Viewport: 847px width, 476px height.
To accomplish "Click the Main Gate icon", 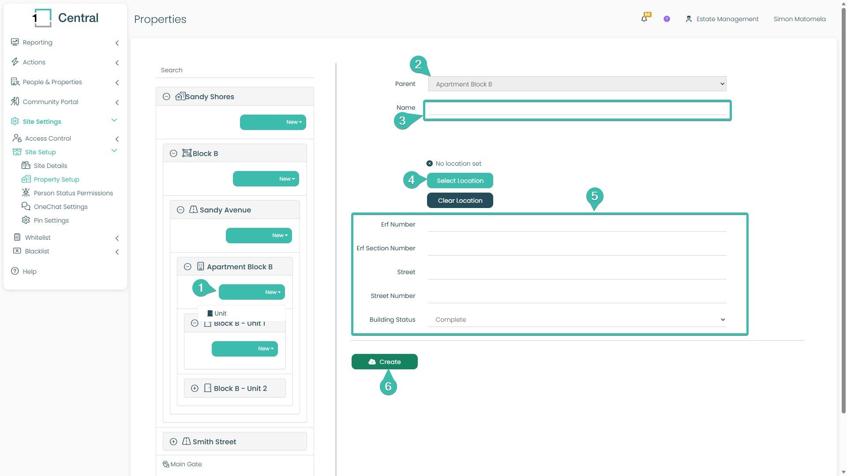I will coord(166,464).
